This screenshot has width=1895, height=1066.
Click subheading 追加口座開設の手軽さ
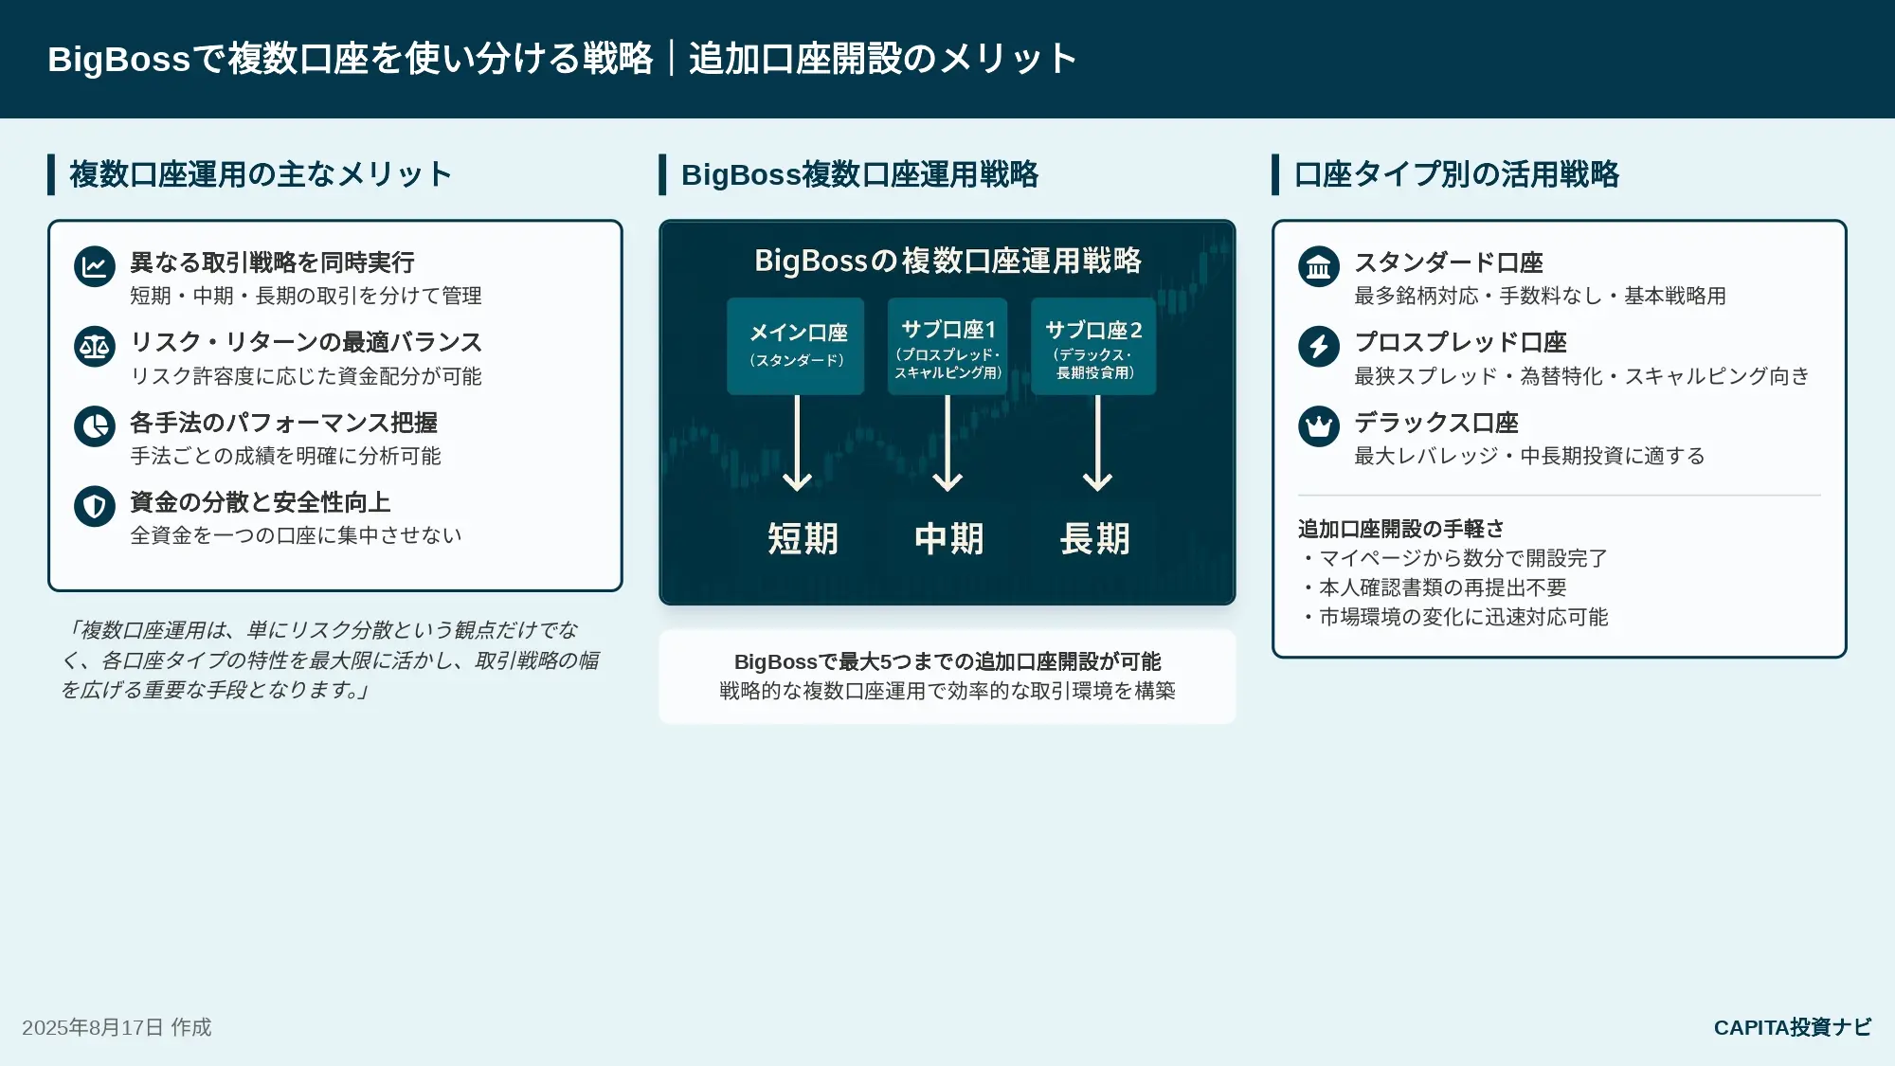(x=1401, y=529)
